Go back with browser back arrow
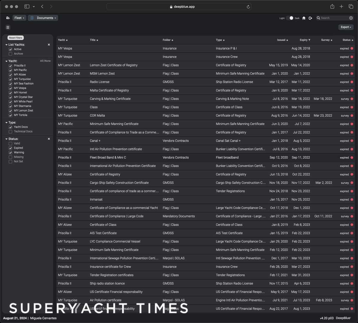 pos(42,6)
